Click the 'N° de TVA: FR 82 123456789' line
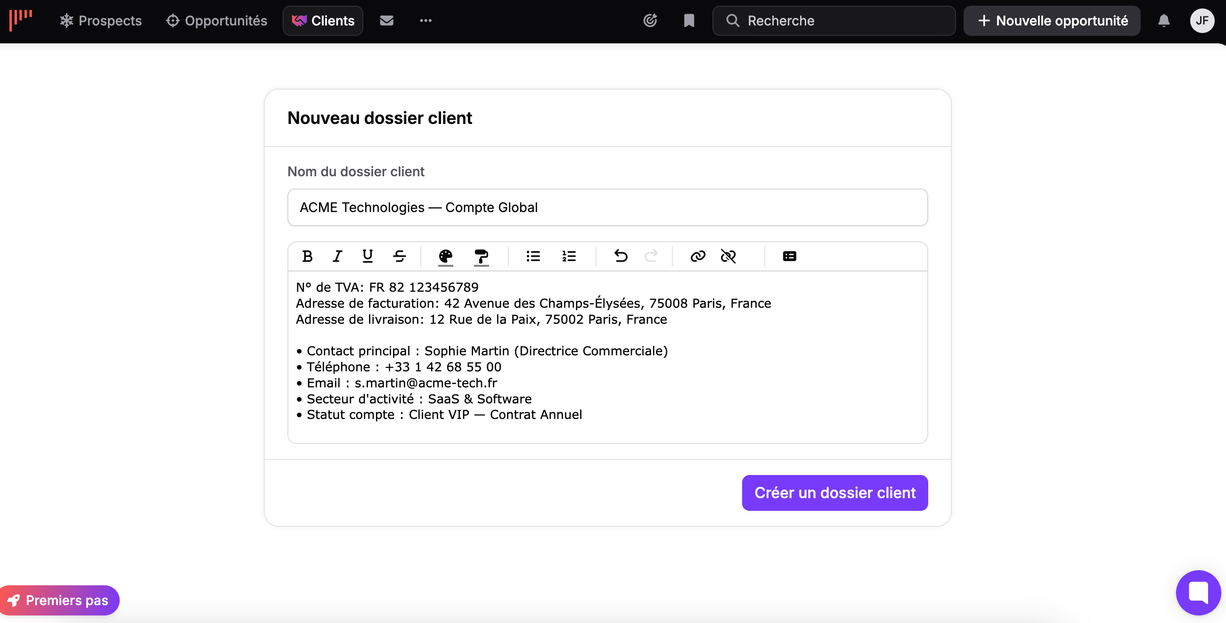The height and width of the screenshot is (623, 1226). (387, 287)
